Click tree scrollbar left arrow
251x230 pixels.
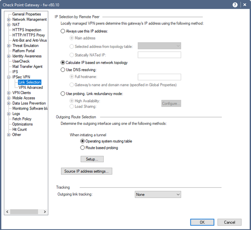click(7, 212)
